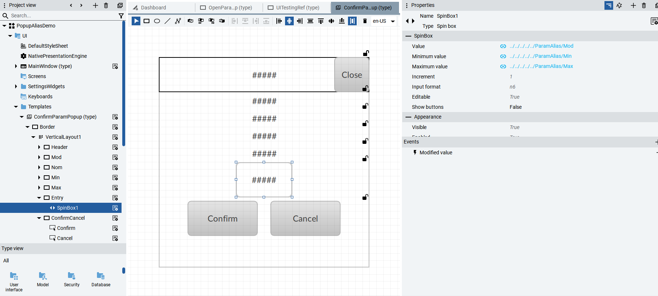Toggle the Editable property value True
This screenshot has height=296, width=658.
pyautogui.click(x=514, y=97)
